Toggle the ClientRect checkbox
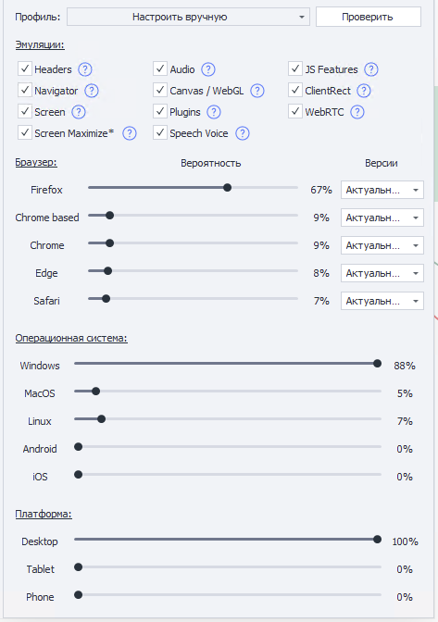The image size is (438, 622). [x=295, y=91]
